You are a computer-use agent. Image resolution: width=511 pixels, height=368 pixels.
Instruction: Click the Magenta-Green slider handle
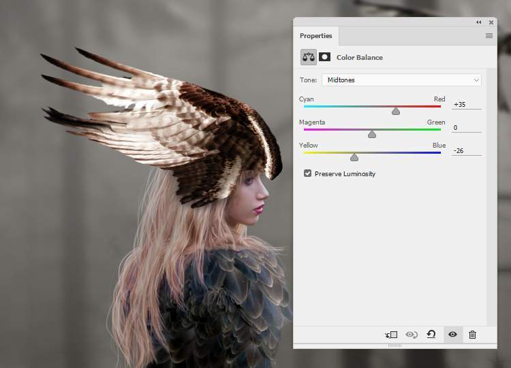click(x=372, y=135)
